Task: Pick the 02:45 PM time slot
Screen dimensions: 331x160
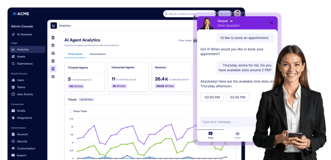Action: pos(238,97)
